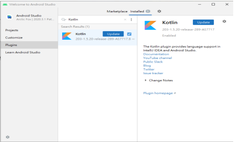Open the Blog link
Viewport: 235px width, 142px height.
(147, 66)
